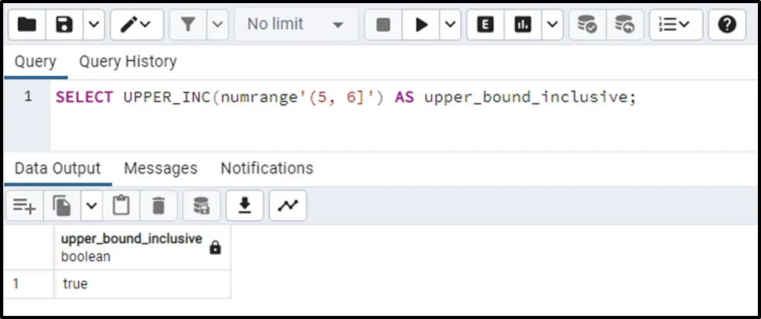Switch to the Messages tab
761x319 pixels.
coord(160,168)
